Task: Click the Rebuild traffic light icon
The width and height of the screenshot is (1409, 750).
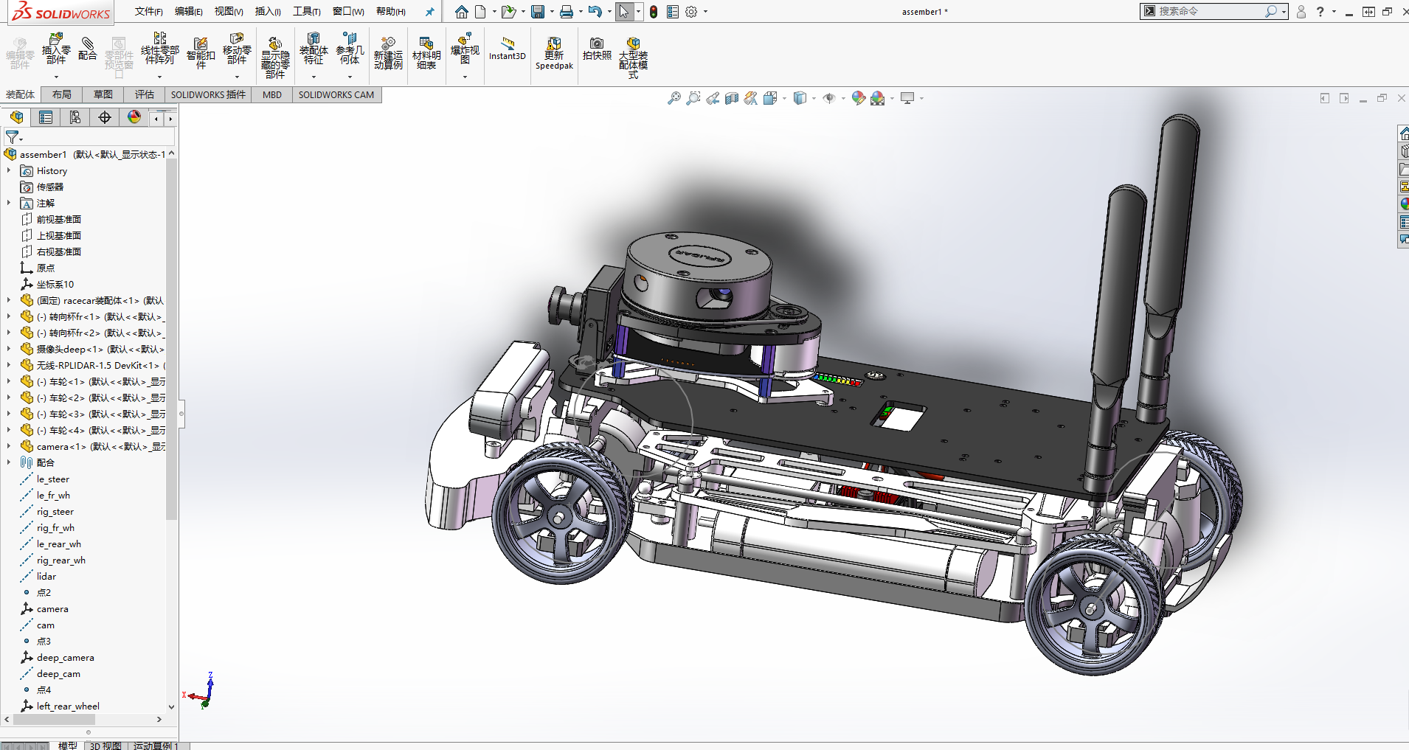Action: pyautogui.click(x=654, y=12)
